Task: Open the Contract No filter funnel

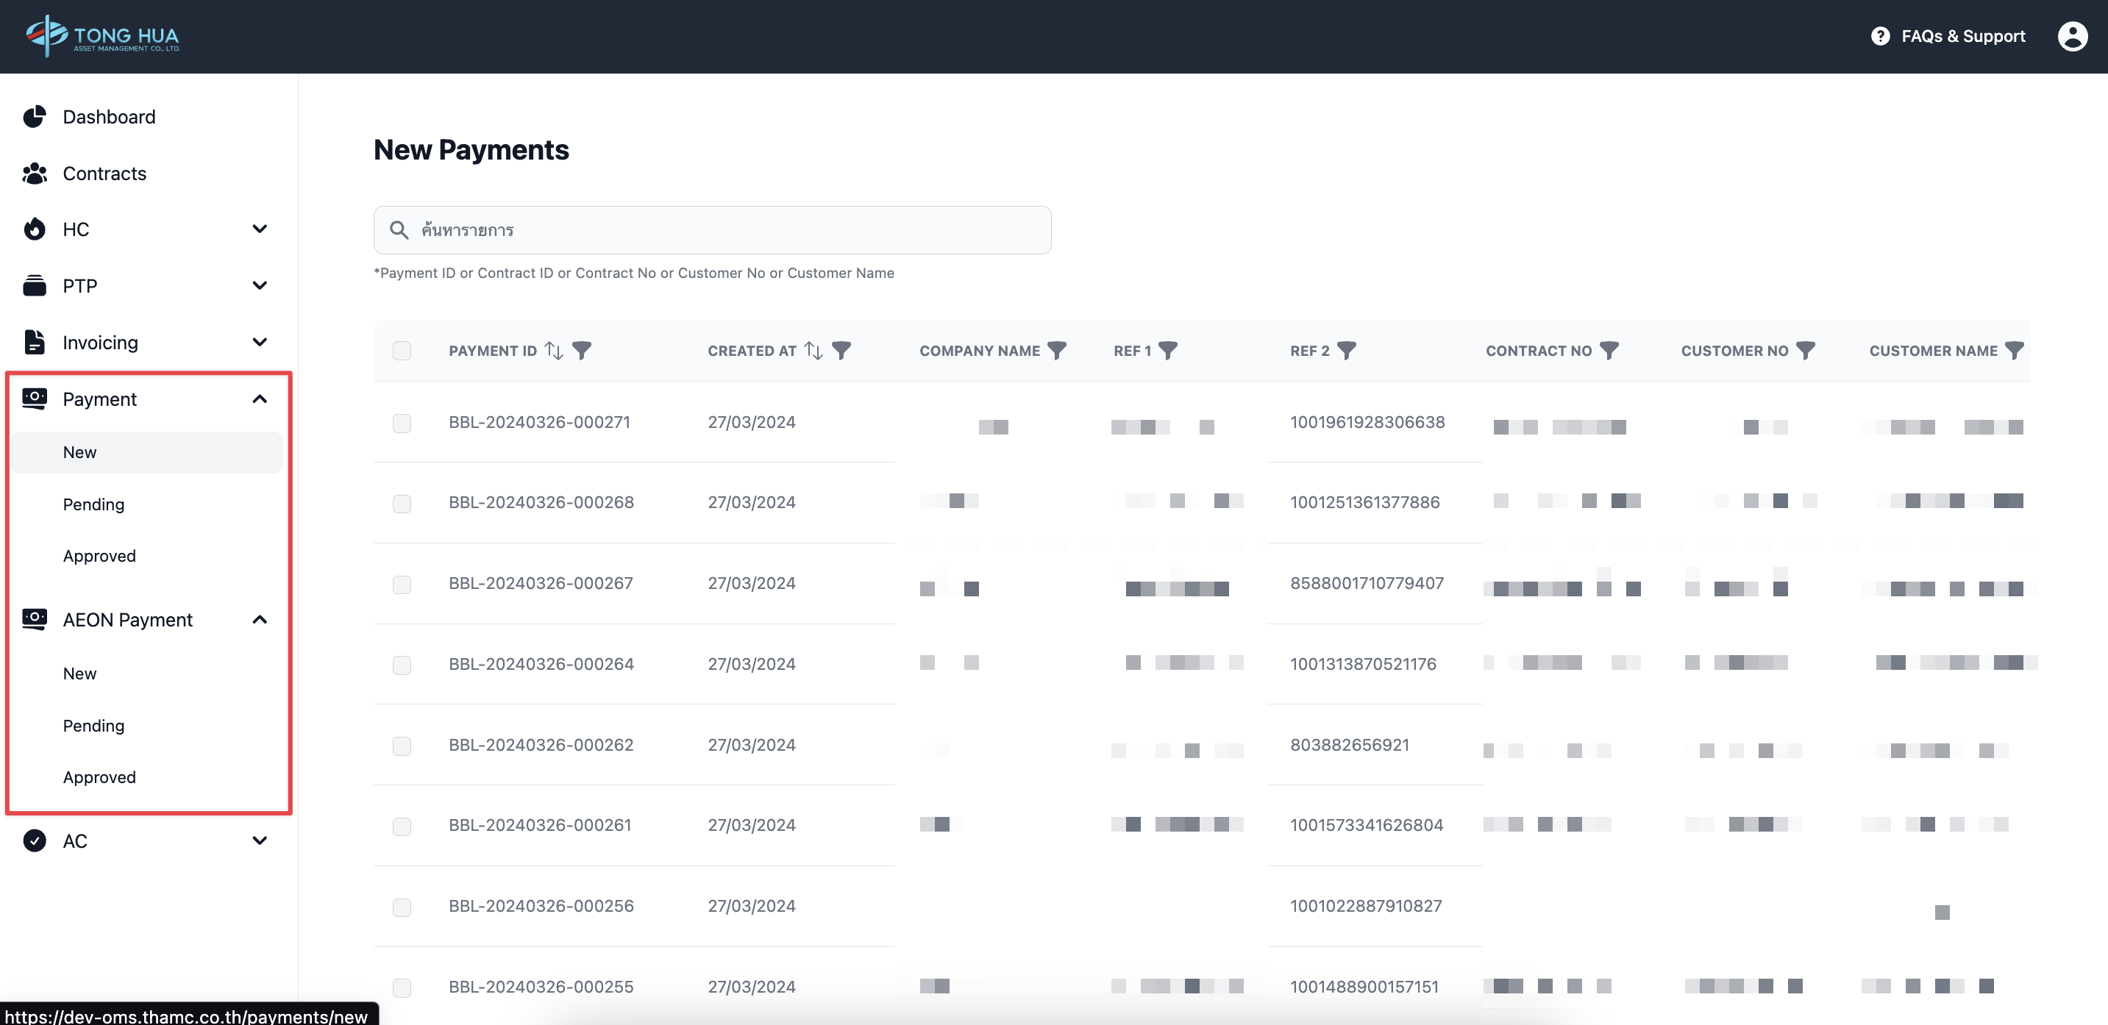Action: coord(1609,351)
